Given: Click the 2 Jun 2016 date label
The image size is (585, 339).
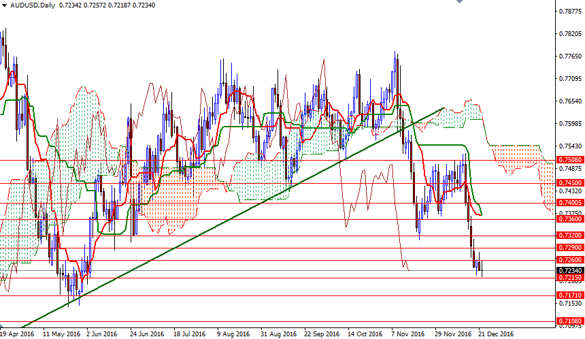Looking at the screenshot, I should pyautogui.click(x=102, y=334).
